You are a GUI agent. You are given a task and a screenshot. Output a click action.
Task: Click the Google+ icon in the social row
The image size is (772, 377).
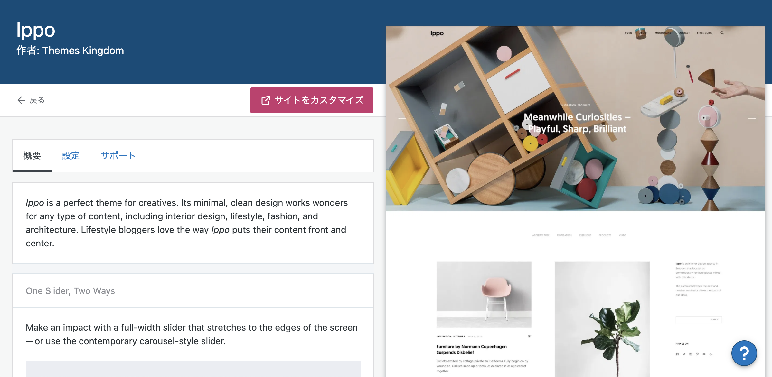711,354
